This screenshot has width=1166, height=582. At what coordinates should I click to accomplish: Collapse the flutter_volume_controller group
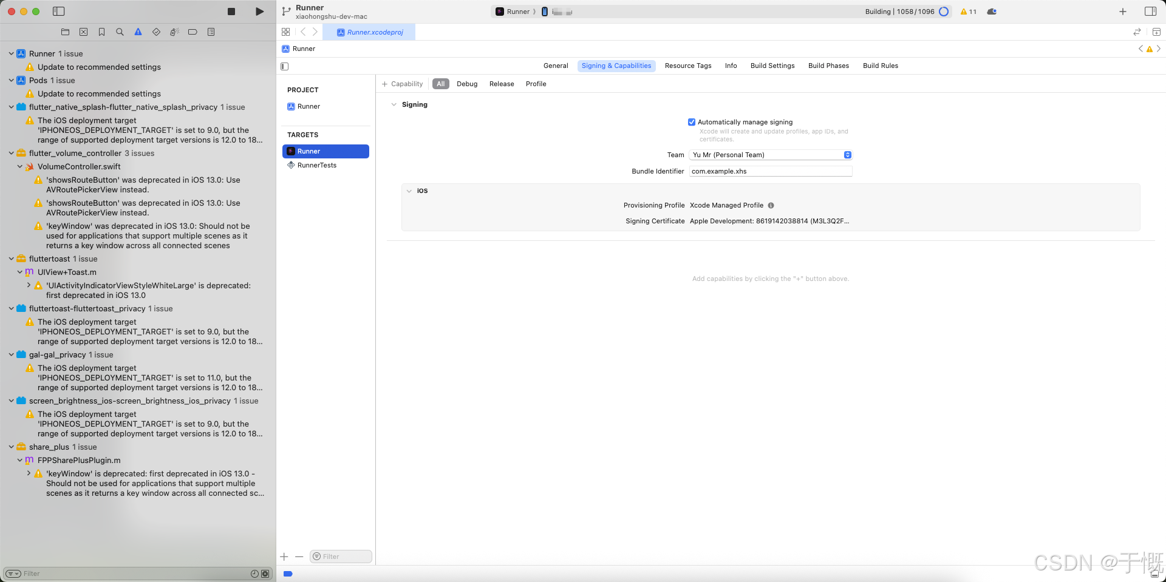coord(11,154)
